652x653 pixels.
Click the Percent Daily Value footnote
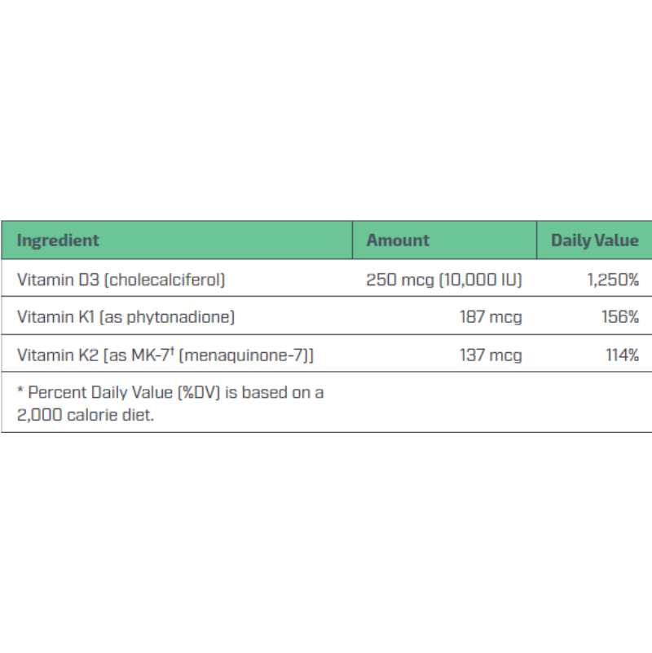[x=170, y=404]
